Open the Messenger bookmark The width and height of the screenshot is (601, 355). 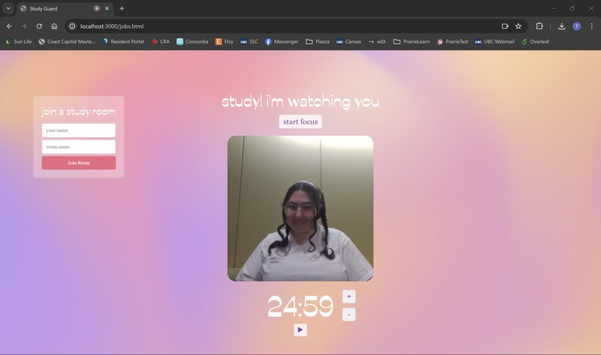[x=281, y=42]
